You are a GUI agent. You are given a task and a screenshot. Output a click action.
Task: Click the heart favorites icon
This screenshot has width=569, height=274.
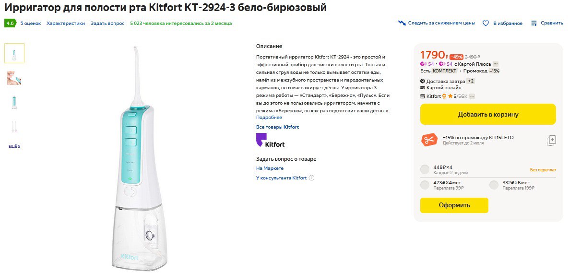tap(486, 23)
